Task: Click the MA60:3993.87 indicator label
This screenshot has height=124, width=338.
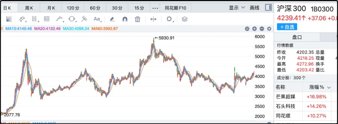Action: pos(105,28)
